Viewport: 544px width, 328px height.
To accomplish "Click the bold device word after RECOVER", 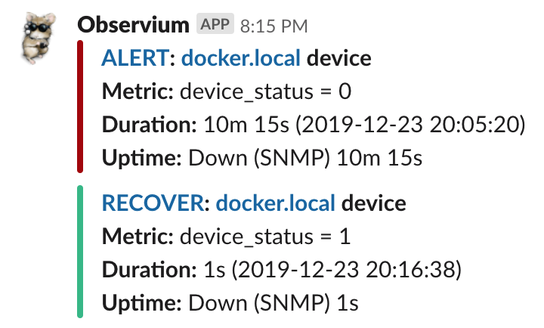I will 374,203.
